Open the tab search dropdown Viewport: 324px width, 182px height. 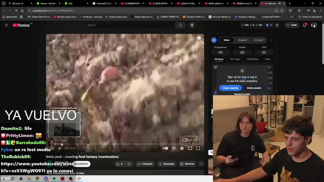coord(4,4)
